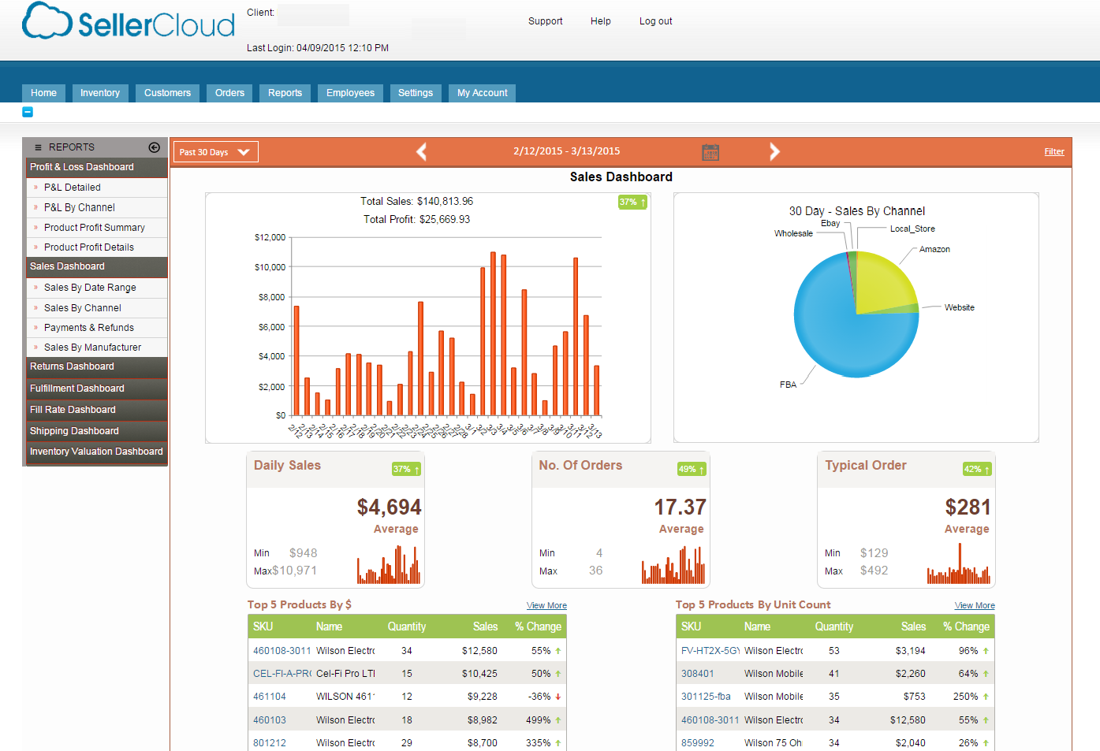Advance the date range with the right arrow

[775, 151]
